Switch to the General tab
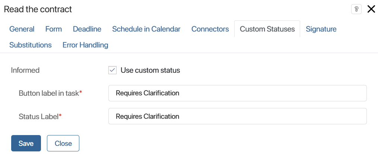Viewport: 378px width, 154px height. tap(22, 29)
